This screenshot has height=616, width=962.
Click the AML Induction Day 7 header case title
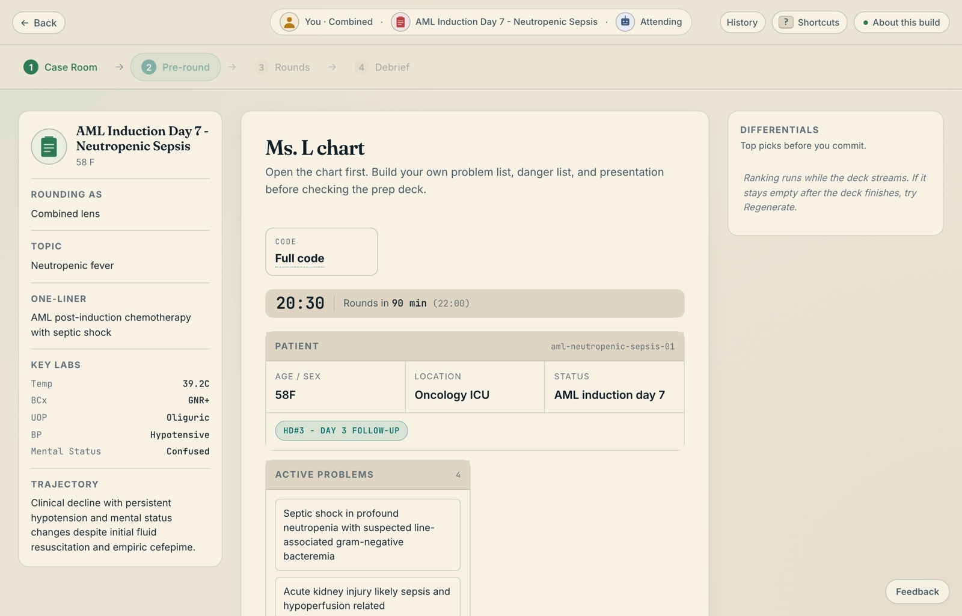click(506, 22)
